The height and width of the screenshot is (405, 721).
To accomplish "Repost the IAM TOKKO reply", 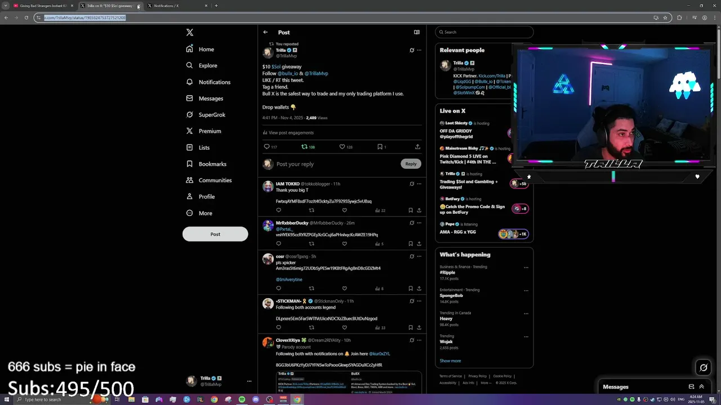I will point(311,210).
